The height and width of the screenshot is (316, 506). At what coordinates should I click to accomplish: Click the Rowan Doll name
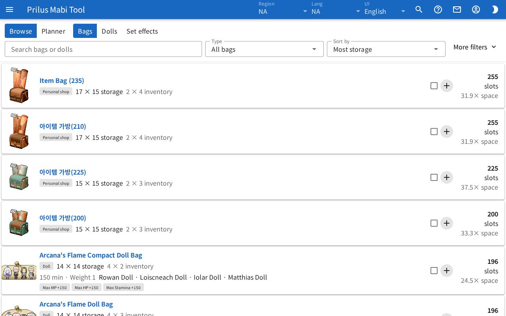[116, 277]
